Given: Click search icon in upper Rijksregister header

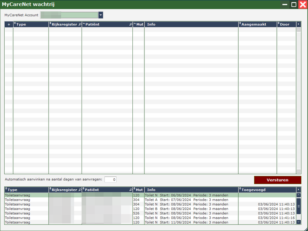Looking at the screenshot, I should 80,25.
